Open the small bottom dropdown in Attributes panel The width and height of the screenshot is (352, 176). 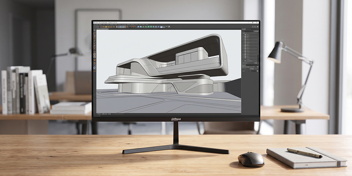pos(253,71)
